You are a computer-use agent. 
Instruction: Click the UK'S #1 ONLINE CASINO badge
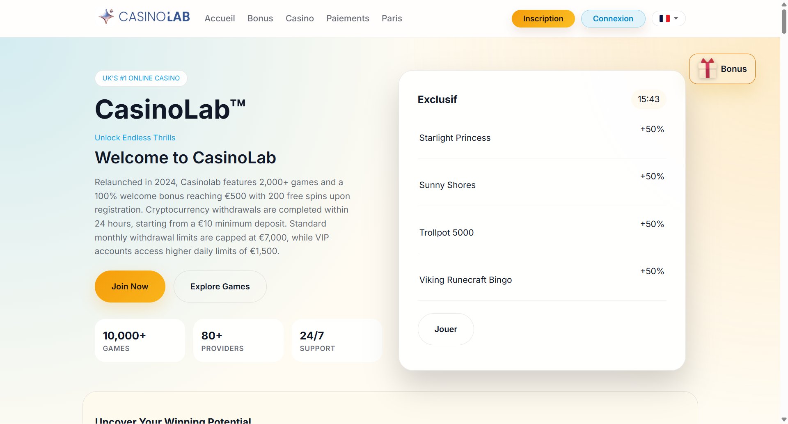(141, 78)
